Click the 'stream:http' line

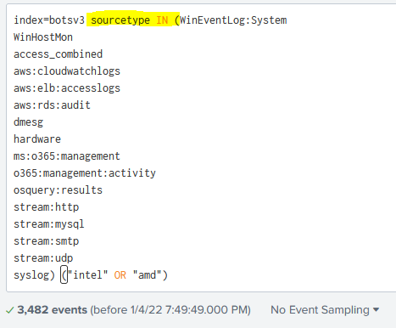(x=46, y=207)
